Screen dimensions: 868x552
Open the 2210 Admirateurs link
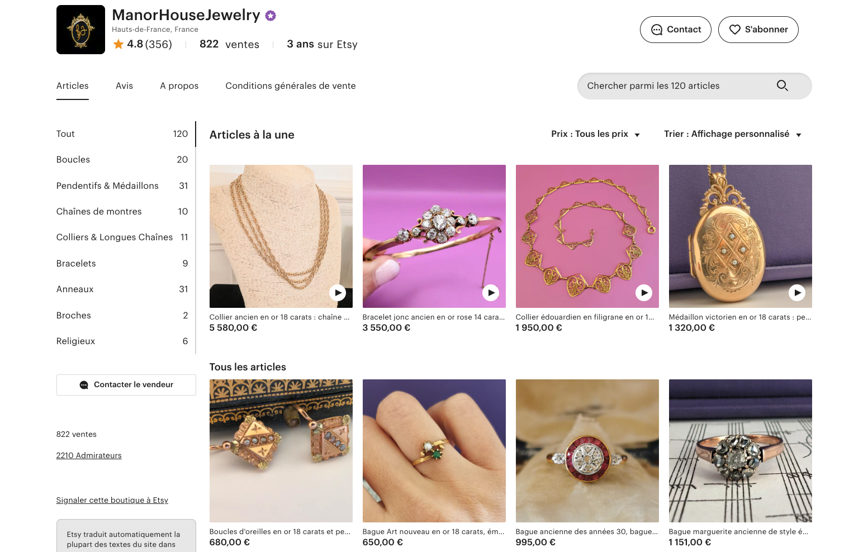click(89, 455)
